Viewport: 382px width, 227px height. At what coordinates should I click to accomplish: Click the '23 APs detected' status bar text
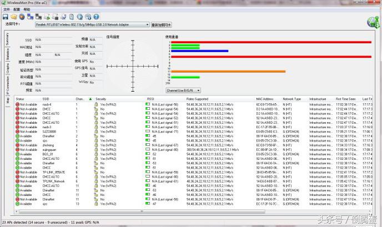click(x=51, y=223)
